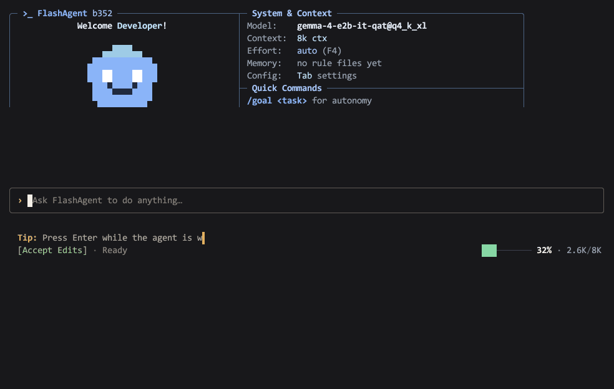The image size is (614, 389).
Task: Click the Tip: label
Action: (27, 238)
